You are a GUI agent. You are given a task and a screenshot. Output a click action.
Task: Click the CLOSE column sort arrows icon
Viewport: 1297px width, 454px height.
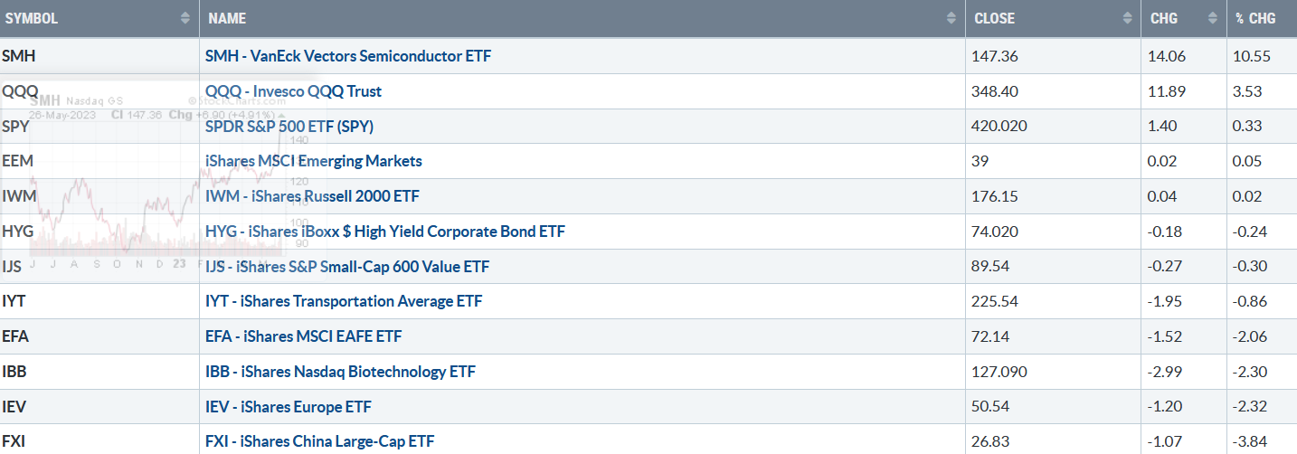(1127, 18)
